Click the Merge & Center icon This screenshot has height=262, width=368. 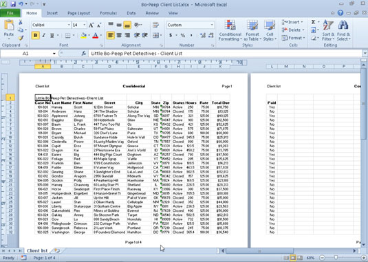click(155, 36)
